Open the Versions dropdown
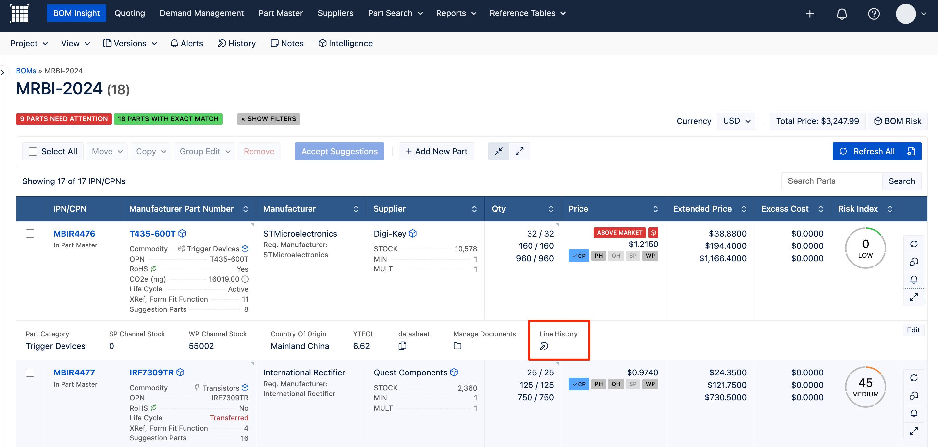938x447 pixels. (130, 43)
